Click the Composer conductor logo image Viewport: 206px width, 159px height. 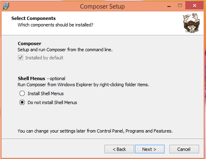tap(191, 23)
